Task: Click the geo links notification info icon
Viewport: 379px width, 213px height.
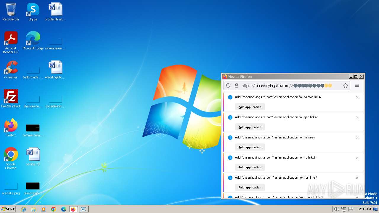Action: (x=230, y=117)
